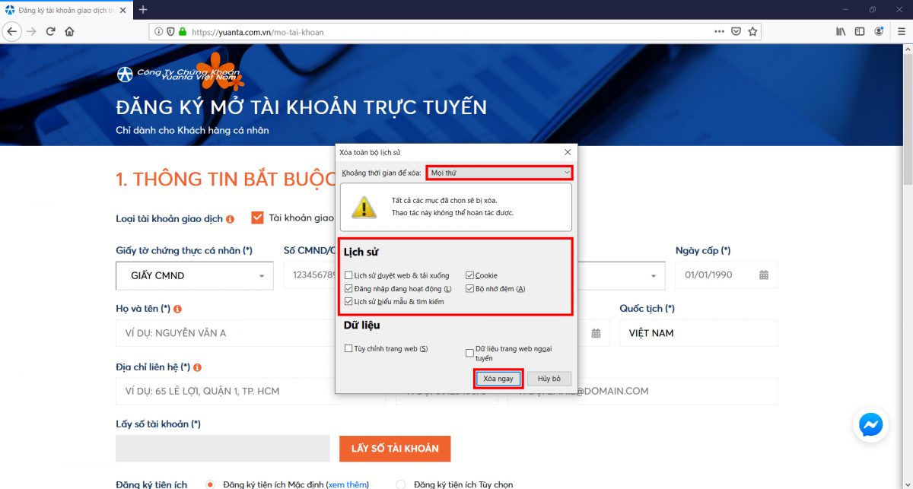
Task: Click the calendar icon in Ngày cấp field
Action: pos(764,275)
